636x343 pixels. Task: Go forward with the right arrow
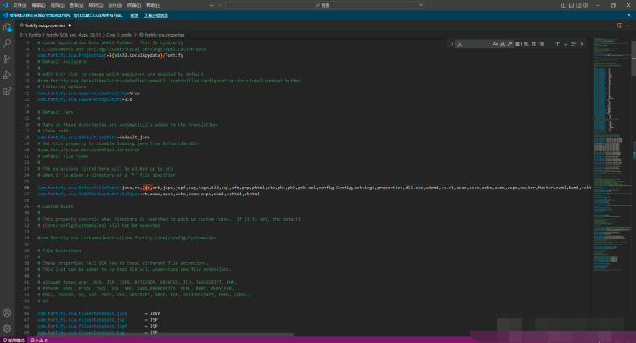pos(220,5)
